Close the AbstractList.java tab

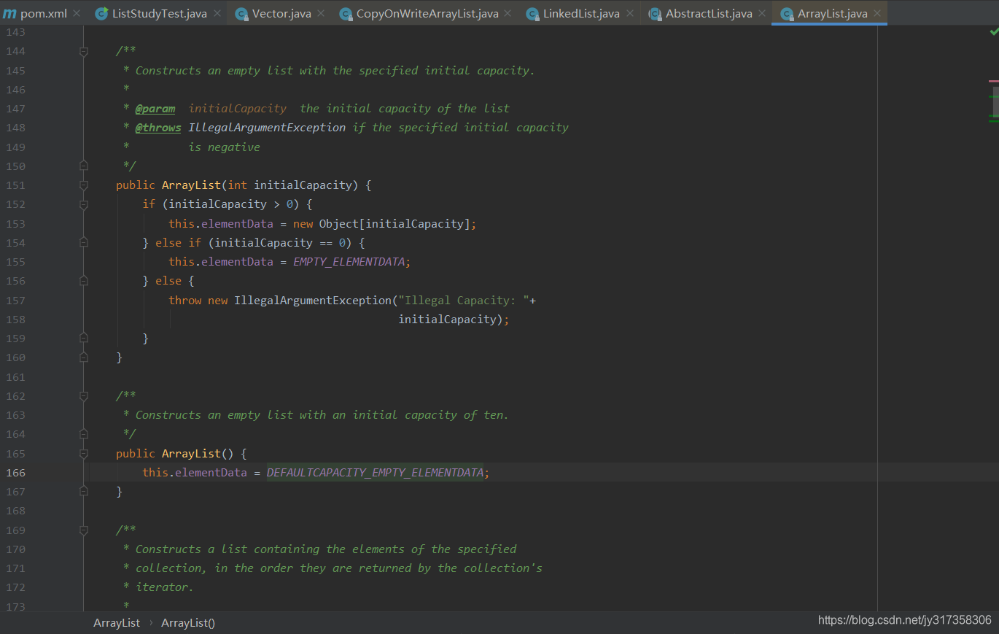tap(762, 13)
